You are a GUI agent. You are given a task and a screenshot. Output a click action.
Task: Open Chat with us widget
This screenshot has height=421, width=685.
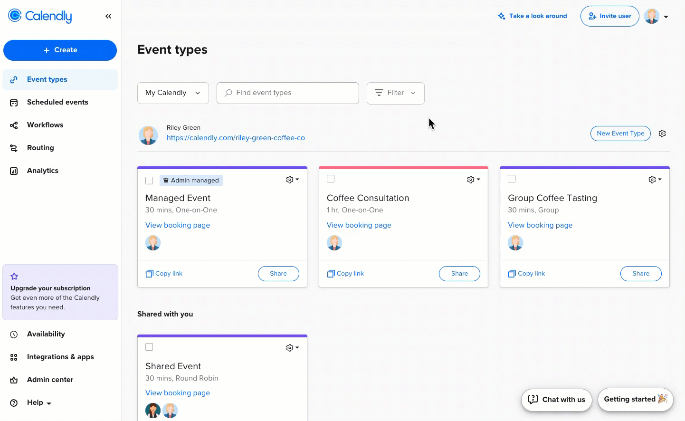pyautogui.click(x=556, y=400)
